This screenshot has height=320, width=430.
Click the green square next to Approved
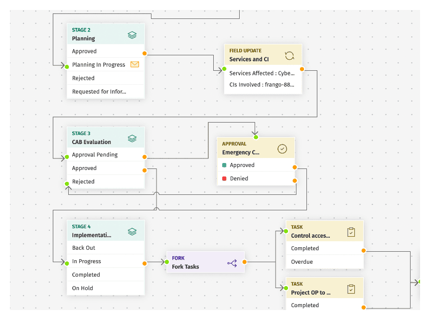tap(224, 165)
